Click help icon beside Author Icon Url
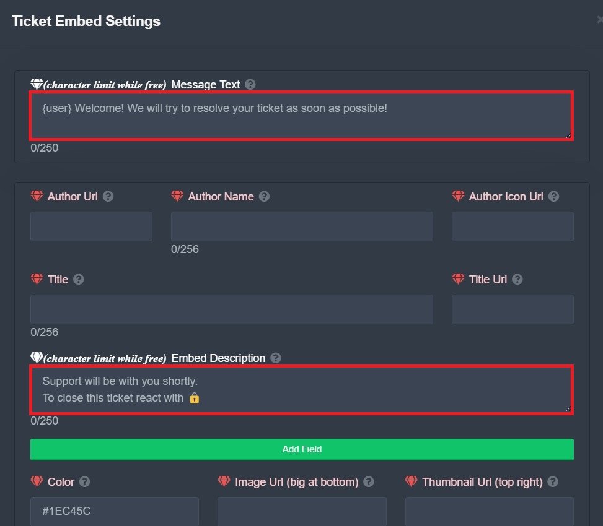This screenshot has height=526, width=603. coord(554,197)
